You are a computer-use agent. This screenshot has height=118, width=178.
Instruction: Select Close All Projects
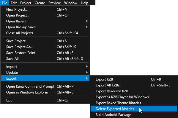click(x=45, y=33)
